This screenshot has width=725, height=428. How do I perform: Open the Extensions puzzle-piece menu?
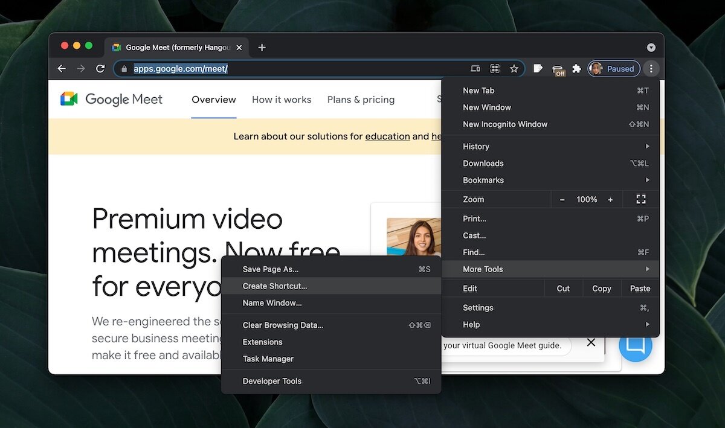click(576, 68)
